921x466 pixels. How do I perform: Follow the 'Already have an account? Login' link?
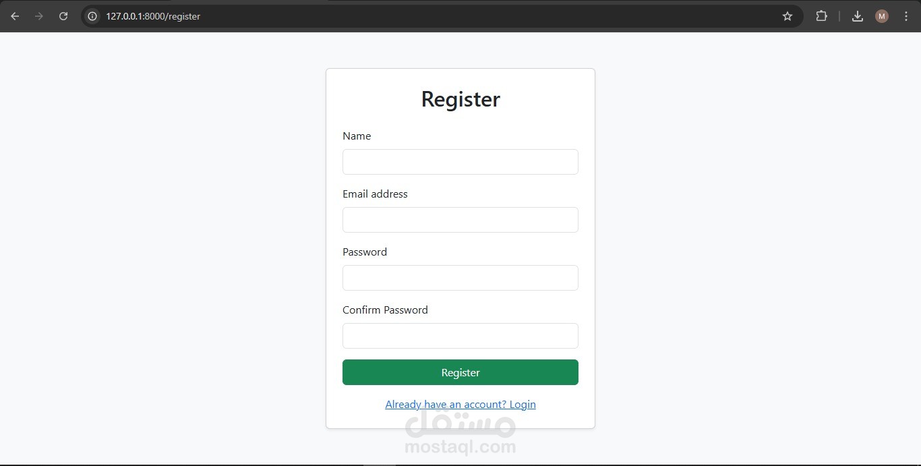pos(460,405)
